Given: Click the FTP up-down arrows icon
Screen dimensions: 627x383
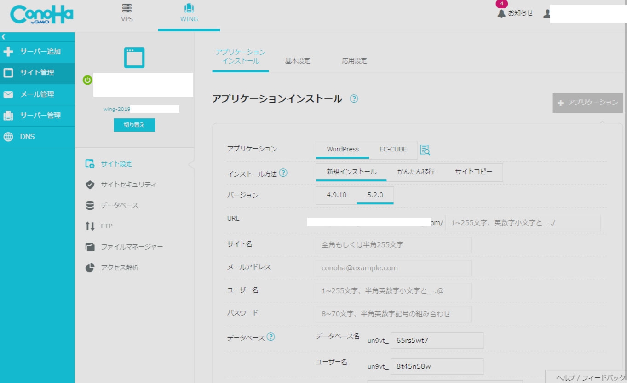Looking at the screenshot, I should pos(90,226).
